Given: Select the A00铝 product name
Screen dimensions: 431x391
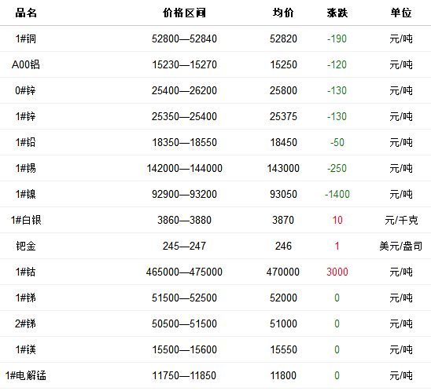Looking at the screenshot, I should 26,64.
